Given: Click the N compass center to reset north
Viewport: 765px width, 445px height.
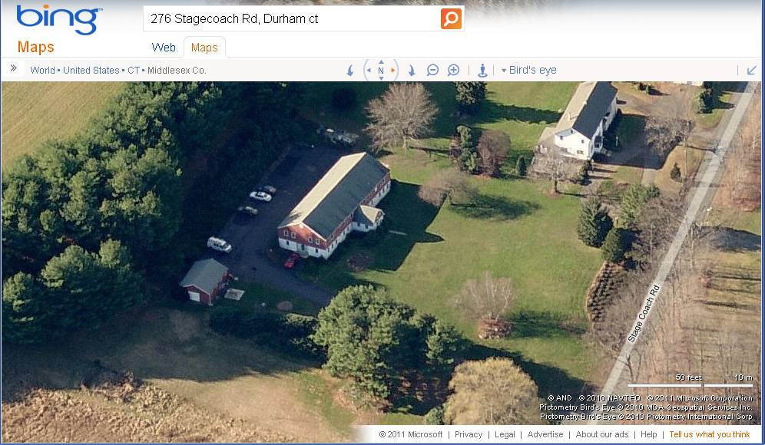Looking at the screenshot, I should [381, 70].
